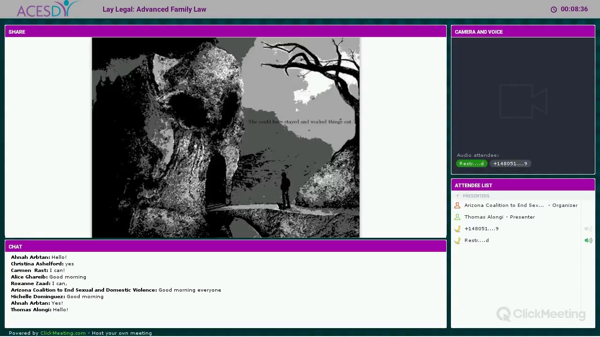Click the disabled camera placeholder icon

coord(523,101)
